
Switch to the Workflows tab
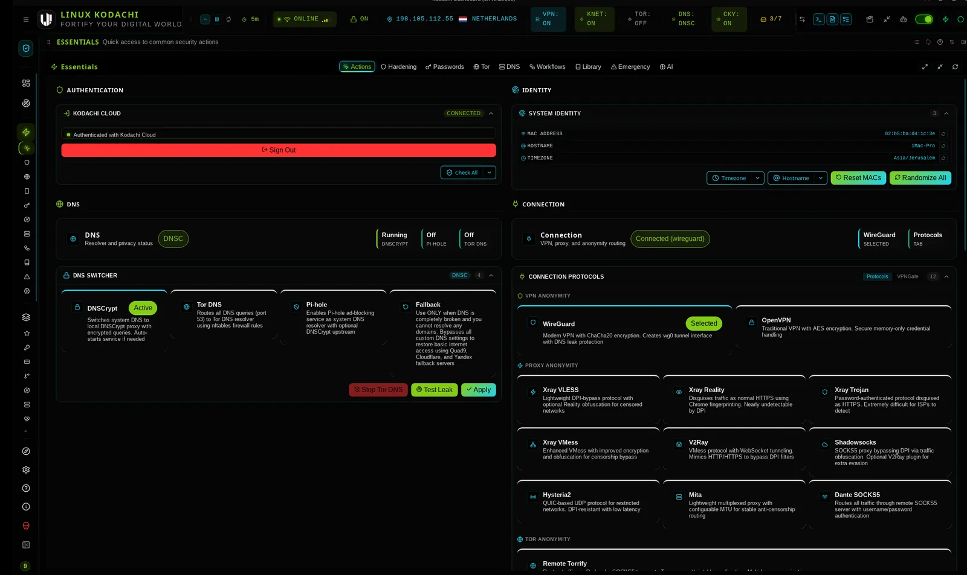click(x=548, y=67)
